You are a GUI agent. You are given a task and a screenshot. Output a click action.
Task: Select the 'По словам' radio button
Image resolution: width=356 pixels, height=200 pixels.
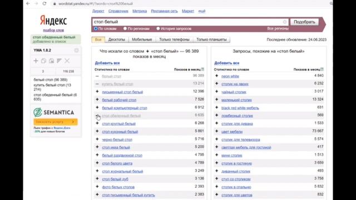(96, 28)
